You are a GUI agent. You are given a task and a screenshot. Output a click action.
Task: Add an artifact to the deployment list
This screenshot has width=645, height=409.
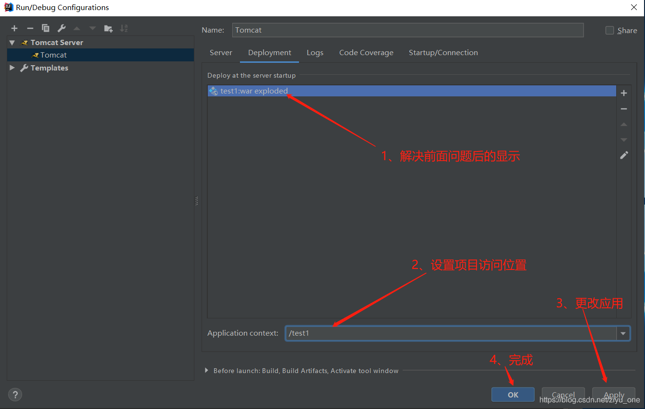[x=624, y=93]
